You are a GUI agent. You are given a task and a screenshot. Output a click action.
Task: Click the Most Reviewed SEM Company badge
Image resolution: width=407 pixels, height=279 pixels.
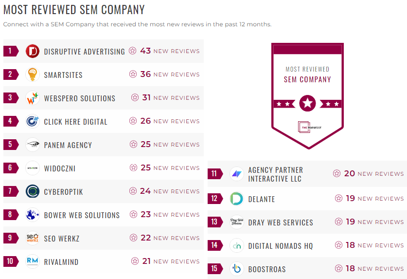(x=307, y=95)
